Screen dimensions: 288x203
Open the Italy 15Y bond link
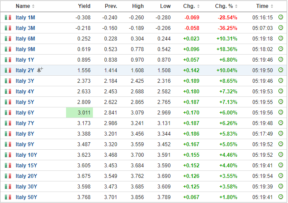click(x=26, y=166)
